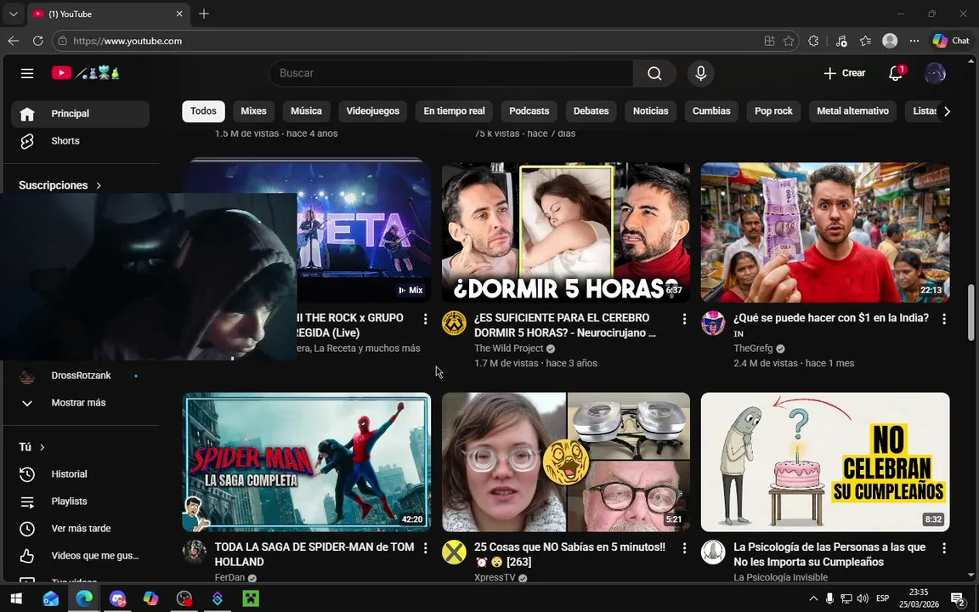The image size is (979, 612).
Task: Open the ¿Dormir 5 horas? video thumbnail
Action: tap(566, 232)
